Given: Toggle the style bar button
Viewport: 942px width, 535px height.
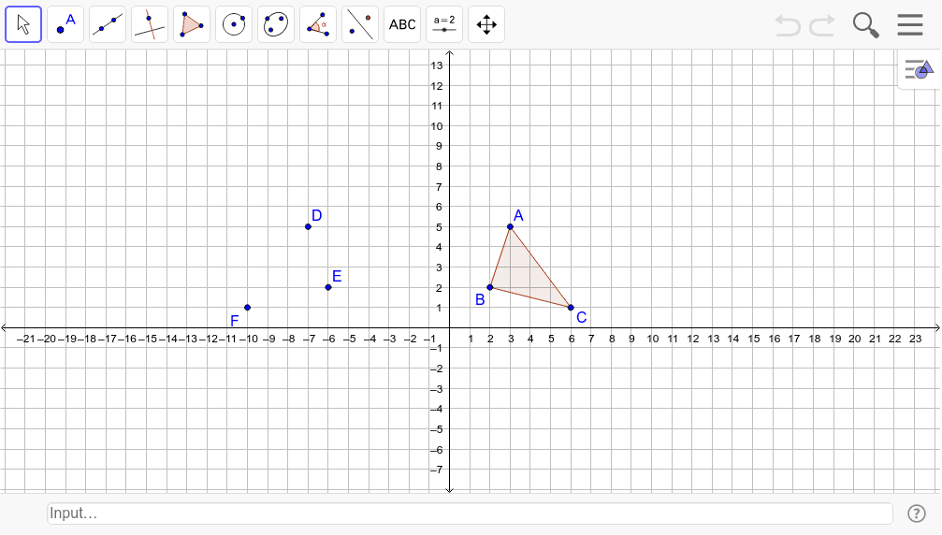Looking at the screenshot, I should point(920,69).
